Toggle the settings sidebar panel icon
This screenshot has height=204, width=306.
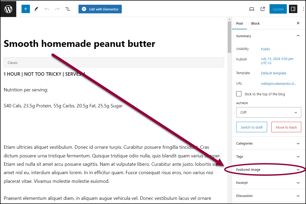point(293,9)
